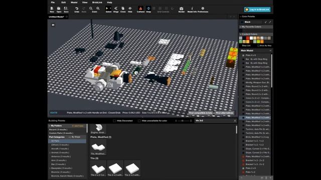Viewport: 321px width, 180px height.
Task: Pick the white content color swatch
Action: coord(251,38)
